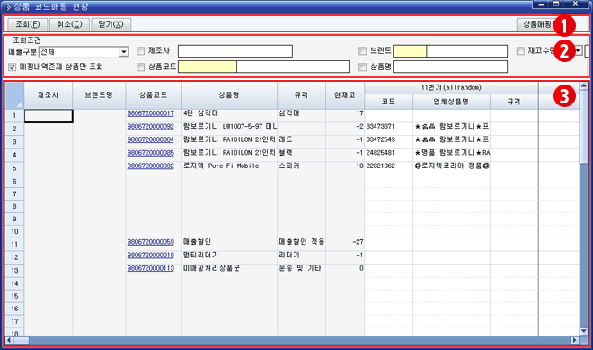Toggle the 상품코드 checkbox
Viewport: 593px width, 350px height.
pos(141,67)
